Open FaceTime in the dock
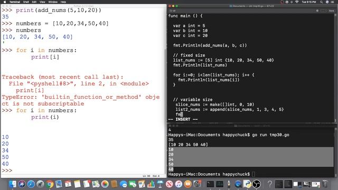 (133, 184)
